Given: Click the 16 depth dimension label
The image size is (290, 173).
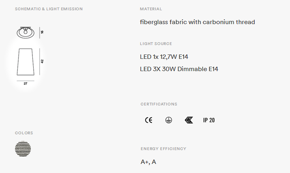Looking at the screenshot, I should pos(42,32).
